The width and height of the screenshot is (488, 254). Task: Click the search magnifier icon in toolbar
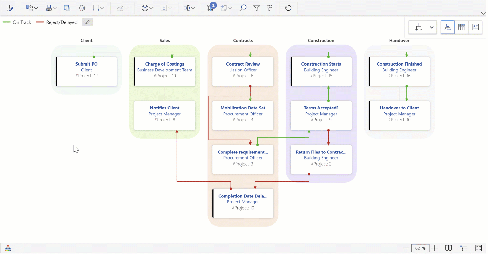243,8
